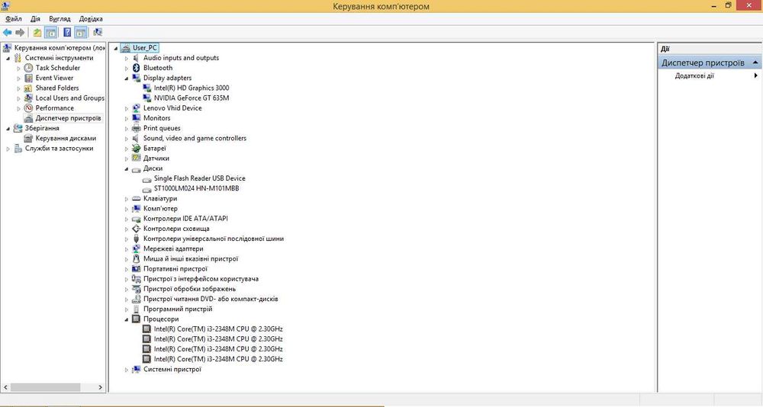The height and width of the screenshot is (407, 763).
Task: Collapse the Процесори category
Action: 127,319
